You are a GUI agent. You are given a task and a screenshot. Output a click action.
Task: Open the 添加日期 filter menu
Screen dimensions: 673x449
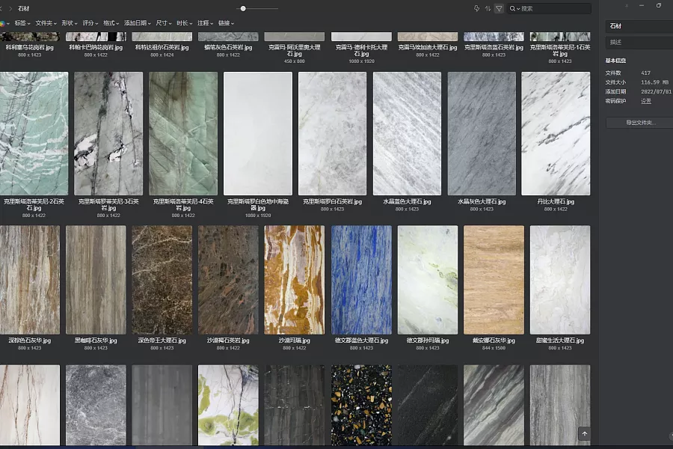[138, 23]
